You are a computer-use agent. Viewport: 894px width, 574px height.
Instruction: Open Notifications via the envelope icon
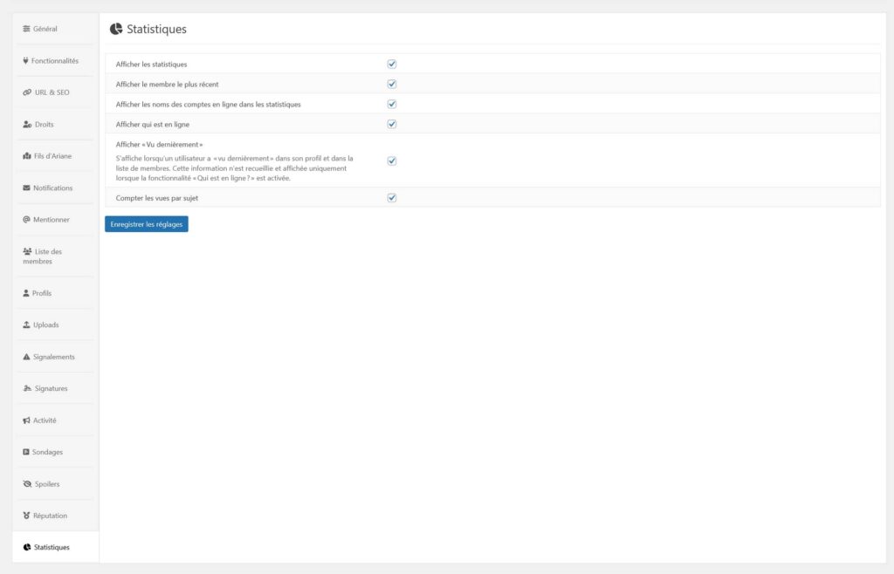[x=24, y=188]
